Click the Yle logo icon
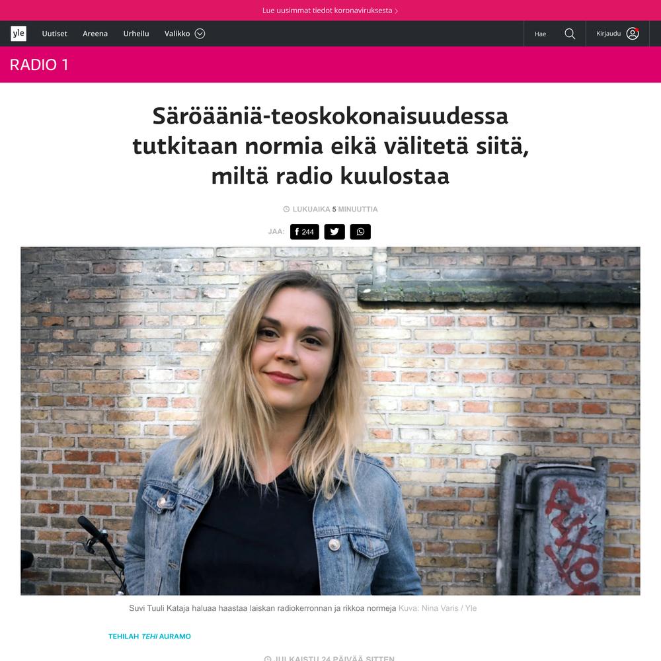661x661 pixels. pos(19,33)
